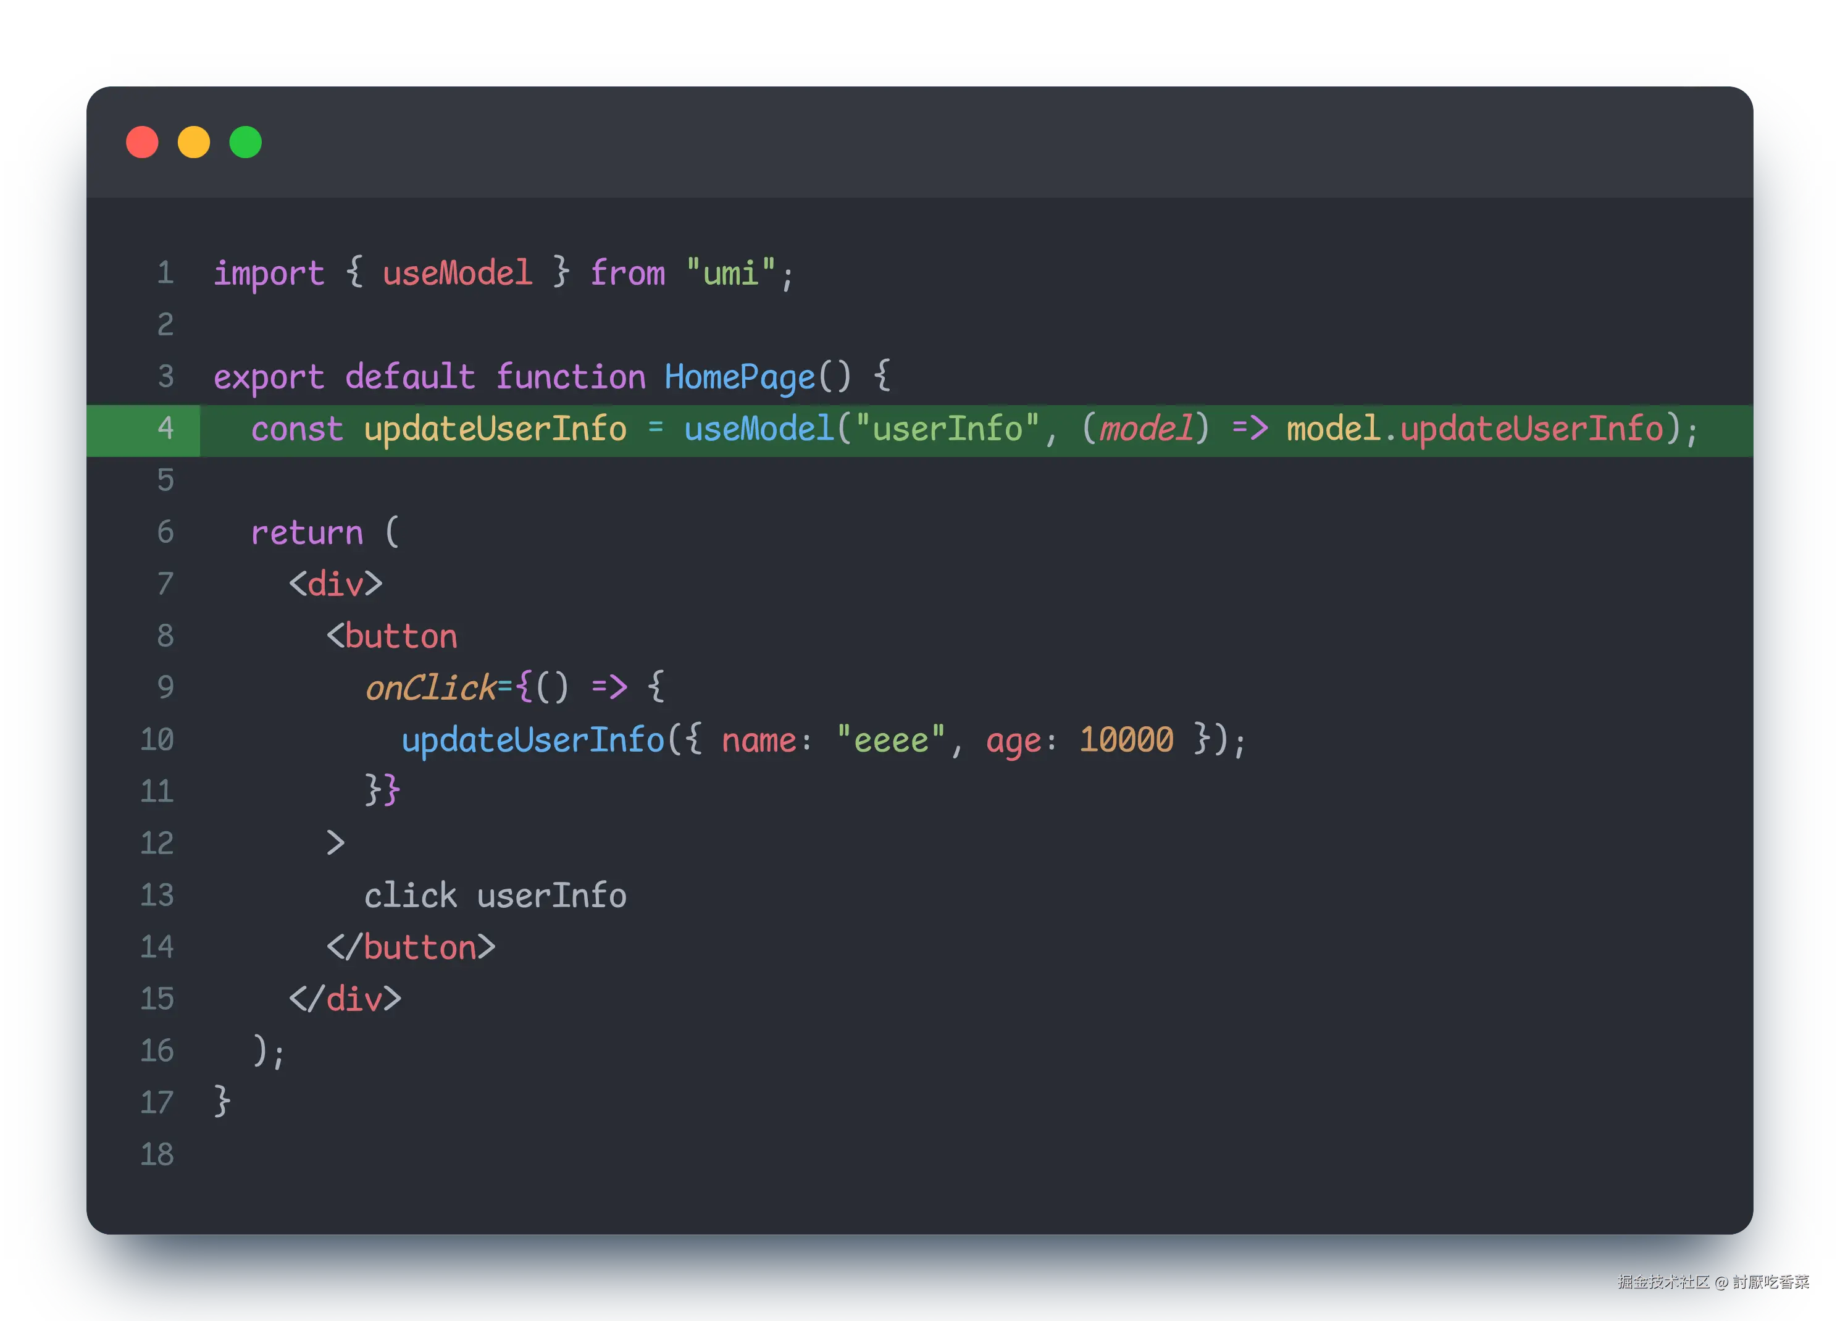Click the opening button tag
The image size is (1840, 1321).
[393, 637]
